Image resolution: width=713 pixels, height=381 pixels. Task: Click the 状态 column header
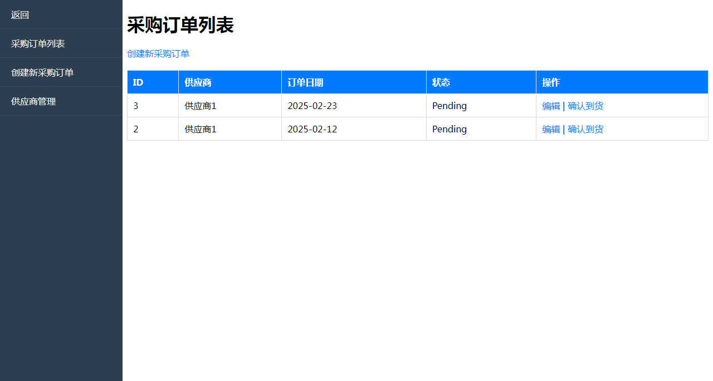click(441, 82)
